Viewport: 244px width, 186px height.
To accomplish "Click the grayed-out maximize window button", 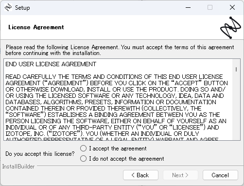I will point(210,7).
